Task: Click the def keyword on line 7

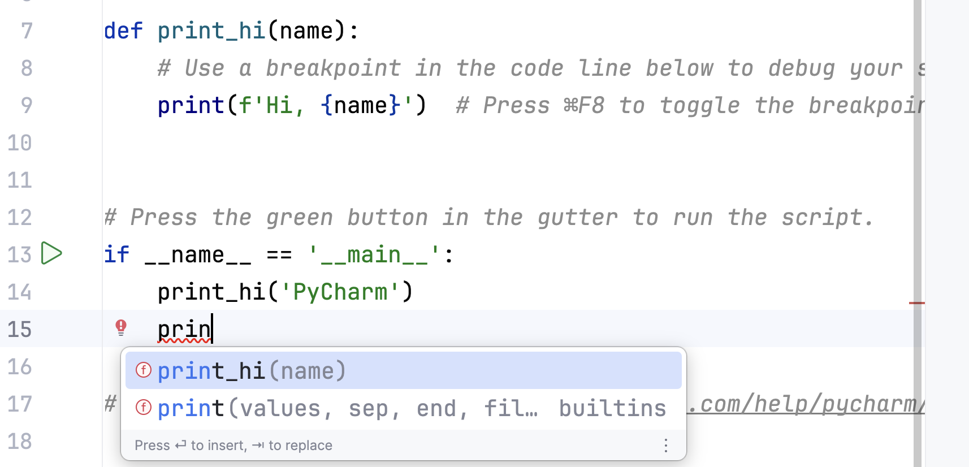Action: 123,31
